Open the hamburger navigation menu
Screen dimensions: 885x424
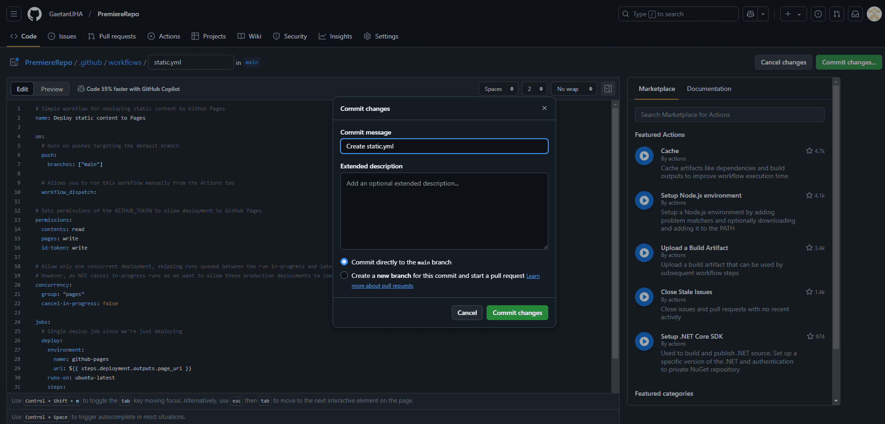click(14, 14)
